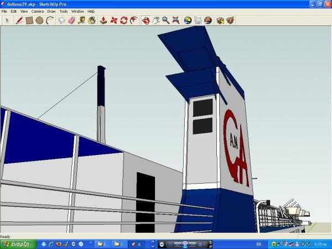Pick the Select arrow tool
332x249 pixels.
(x=7, y=20)
